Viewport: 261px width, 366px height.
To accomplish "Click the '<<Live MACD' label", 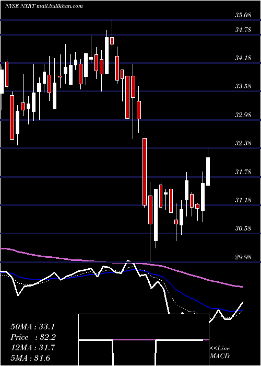I will [220, 352].
